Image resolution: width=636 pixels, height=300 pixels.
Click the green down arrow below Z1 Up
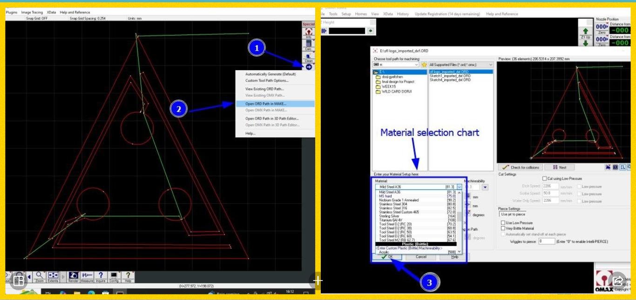click(x=585, y=43)
